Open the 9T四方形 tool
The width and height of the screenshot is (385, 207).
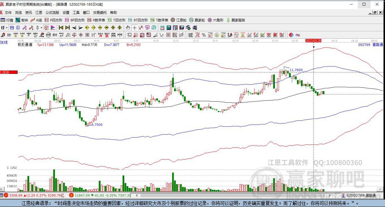(x=138, y=20)
